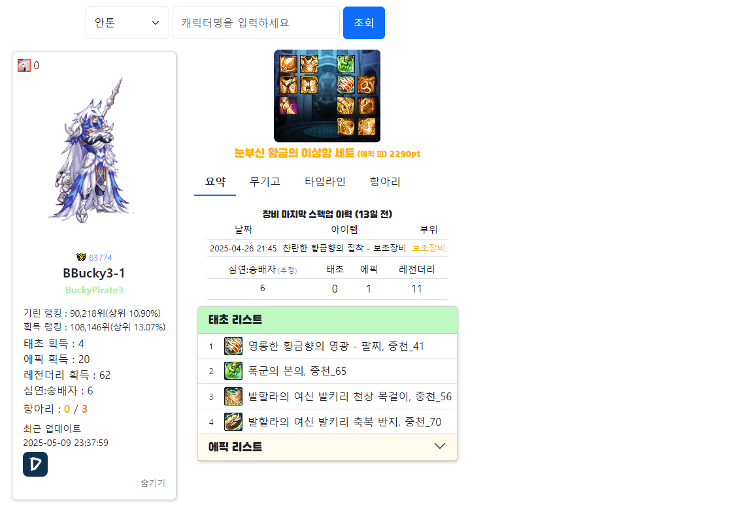Image resolution: width=753 pixels, height=508 pixels.
Task: Click the 발할라 축복 반지 ring icon in list
Action: (x=233, y=422)
